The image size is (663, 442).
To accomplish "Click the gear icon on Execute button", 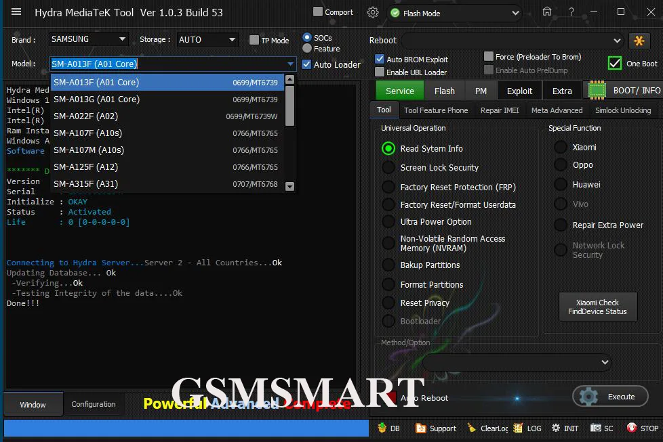I will click(588, 397).
